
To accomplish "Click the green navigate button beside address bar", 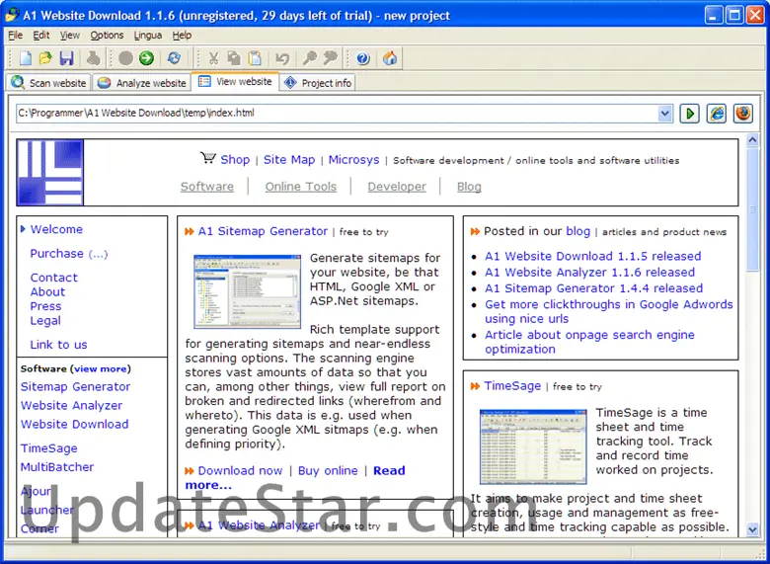I will click(690, 114).
